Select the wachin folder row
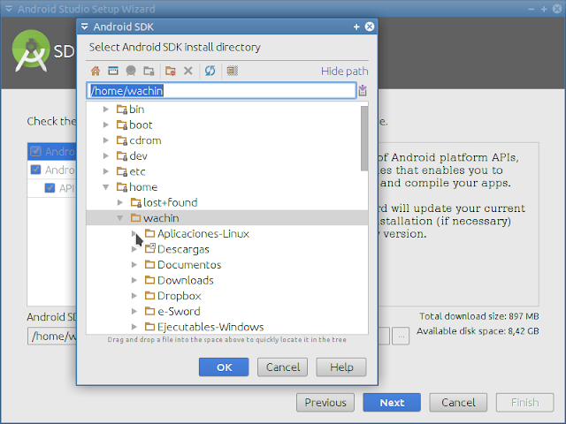 point(227,218)
